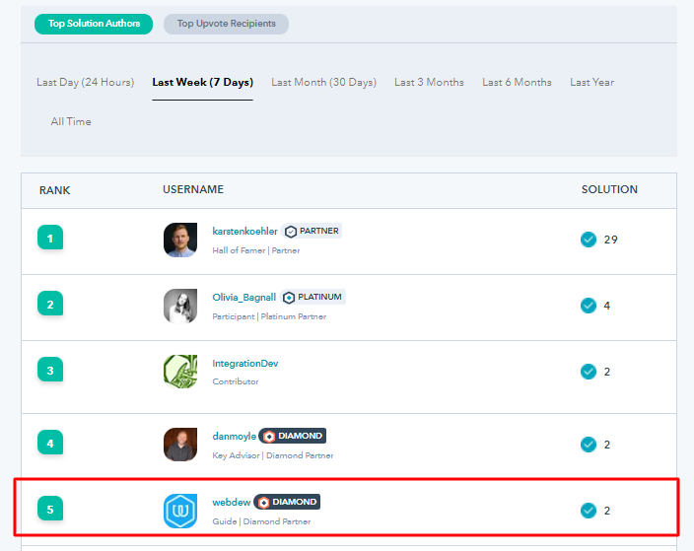The width and height of the screenshot is (694, 551).
Task: Select the All Time filter
Action: (x=71, y=122)
